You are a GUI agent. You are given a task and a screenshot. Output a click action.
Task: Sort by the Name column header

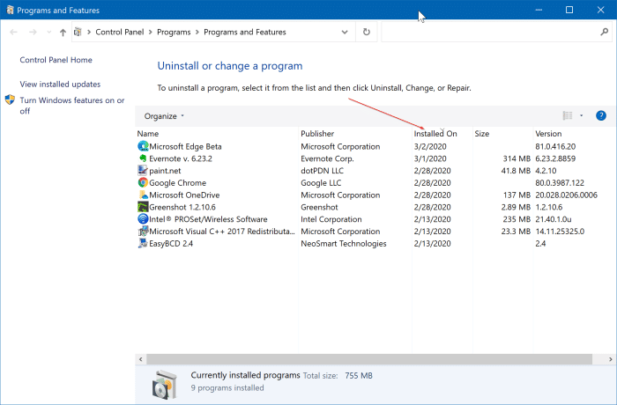[148, 134]
